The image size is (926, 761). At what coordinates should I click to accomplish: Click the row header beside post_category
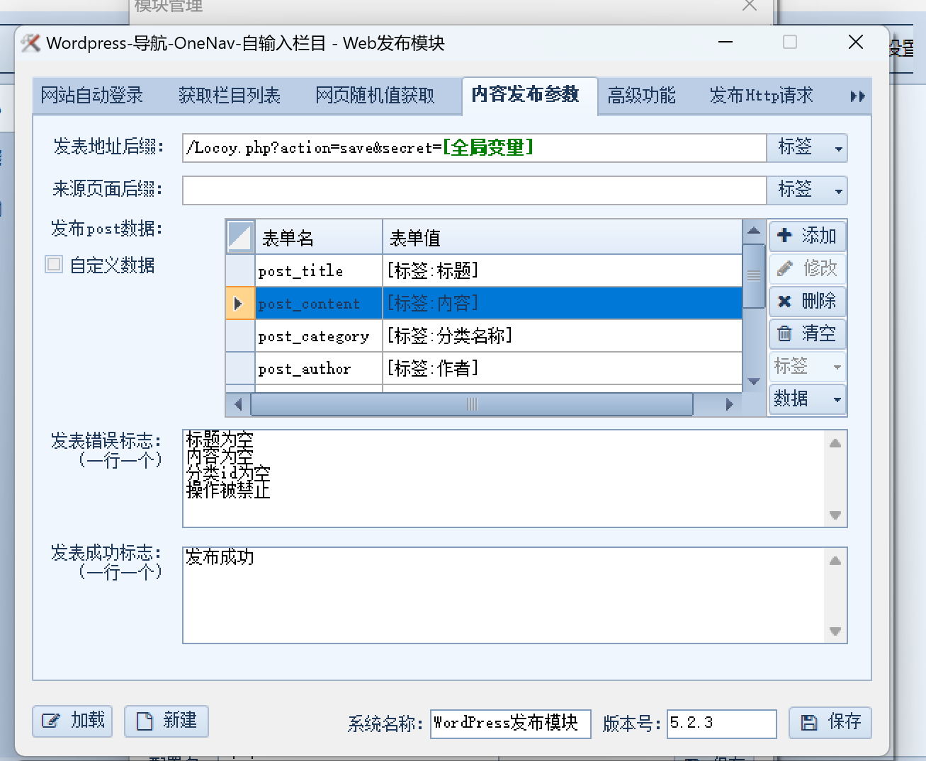tap(240, 336)
